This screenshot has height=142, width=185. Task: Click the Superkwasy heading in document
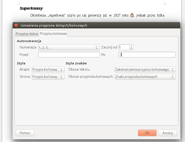click(31, 9)
